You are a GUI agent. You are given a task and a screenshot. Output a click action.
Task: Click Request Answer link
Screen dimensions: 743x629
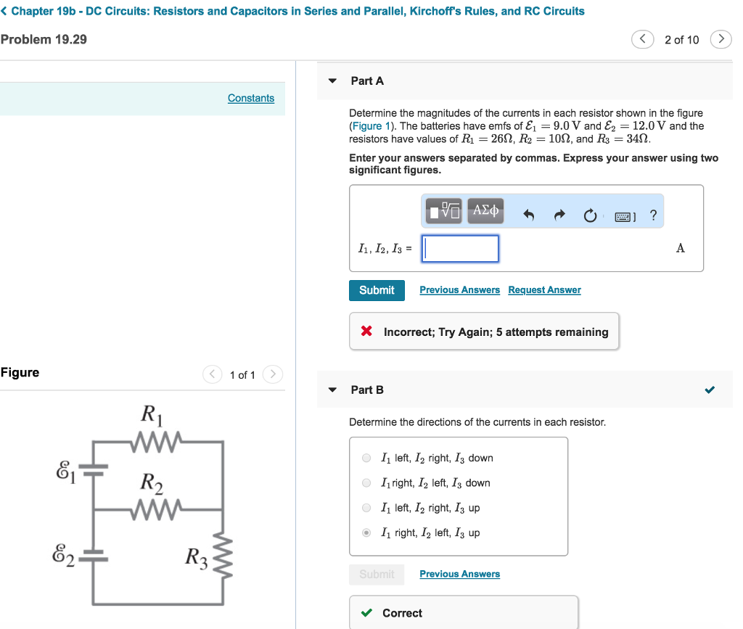tap(544, 290)
